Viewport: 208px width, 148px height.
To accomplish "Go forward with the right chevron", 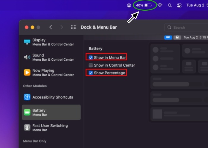I will [62, 27].
